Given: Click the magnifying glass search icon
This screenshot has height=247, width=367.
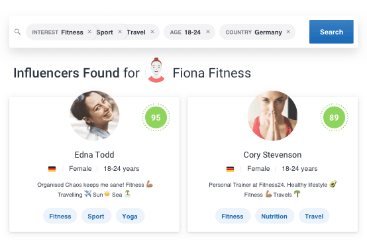Looking at the screenshot, I should (x=17, y=32).
